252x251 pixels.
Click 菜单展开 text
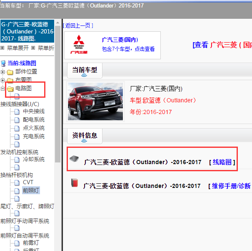coord(18,48)
